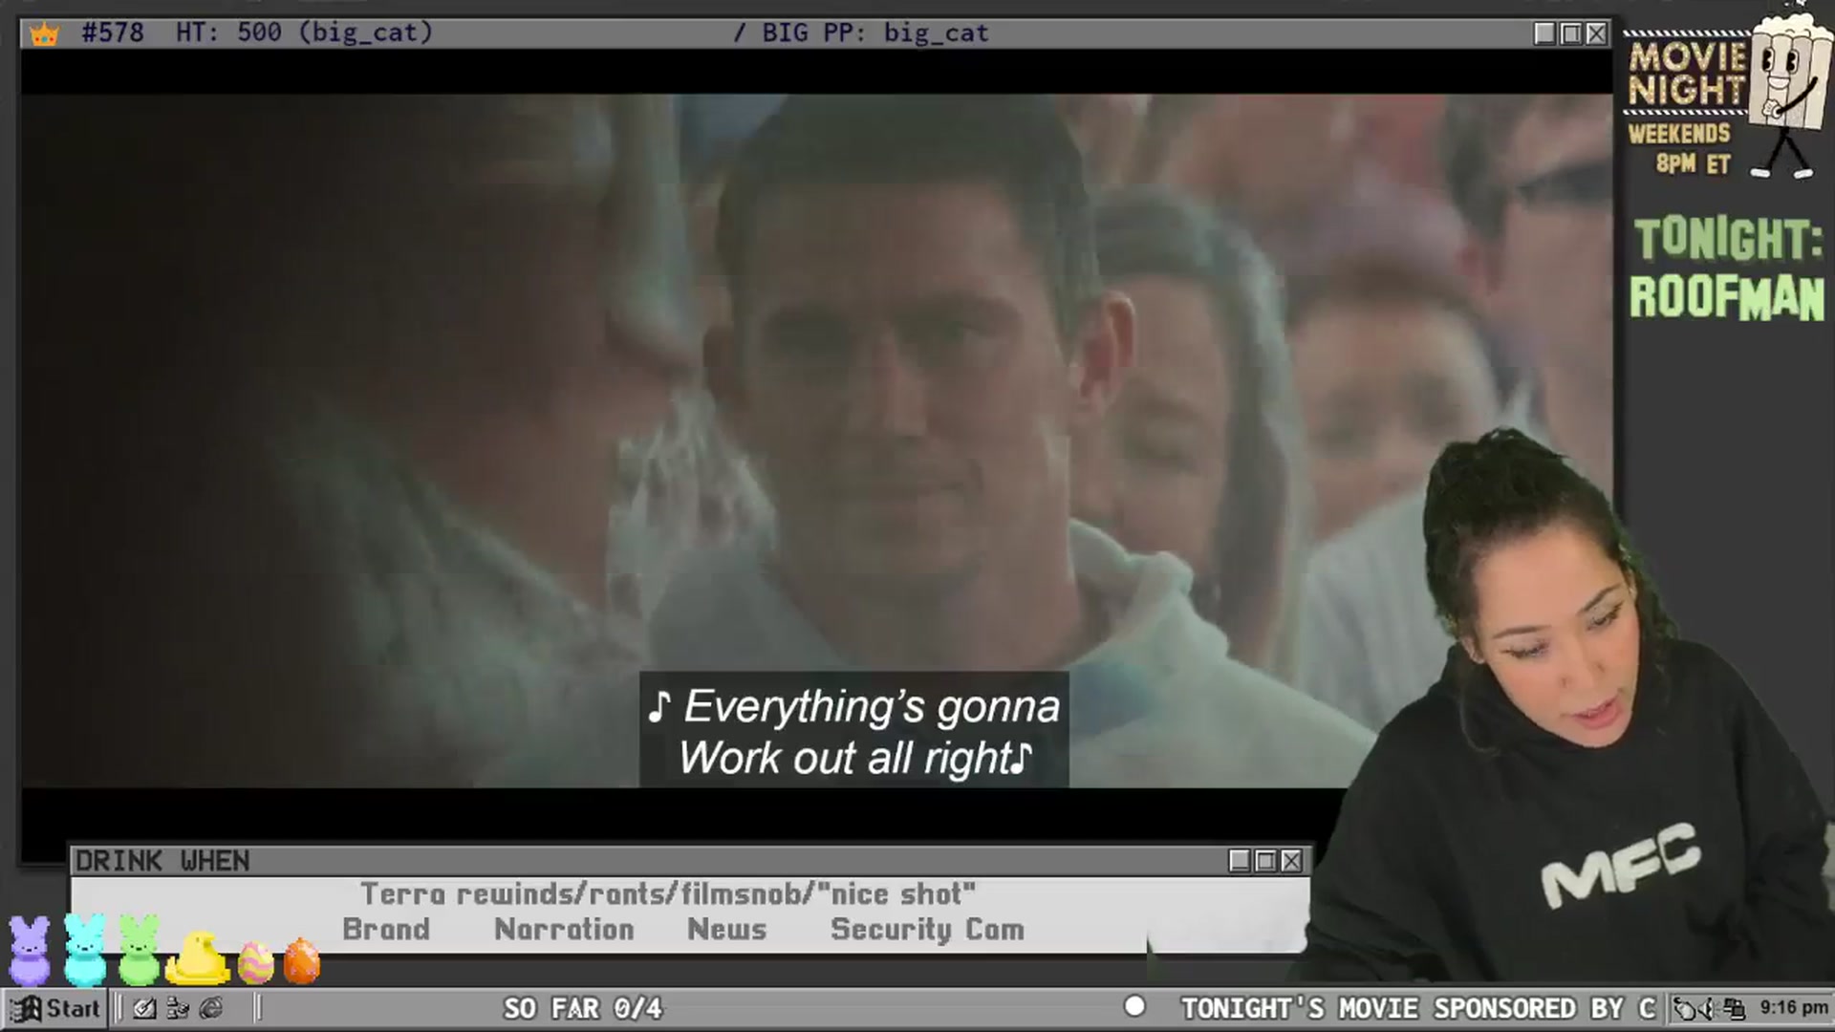Viewport: 1835px width, 1032px height.
Task: Click the cyan bunny Peep icon
Action: coord(85,950)
